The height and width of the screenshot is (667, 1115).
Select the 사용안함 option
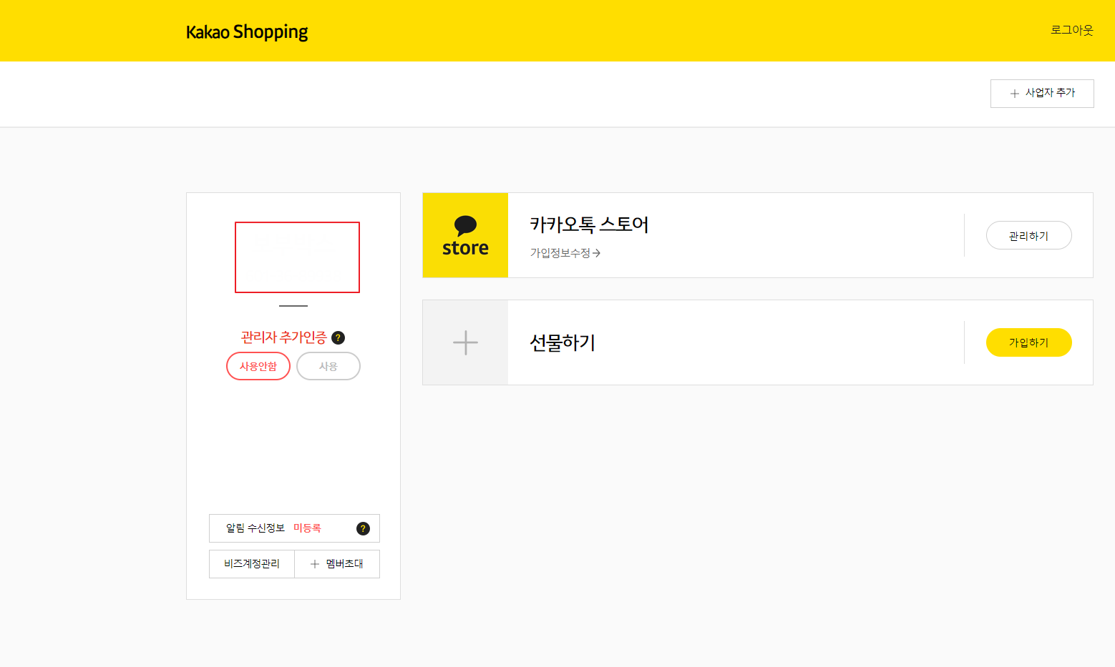click(258, 366)
